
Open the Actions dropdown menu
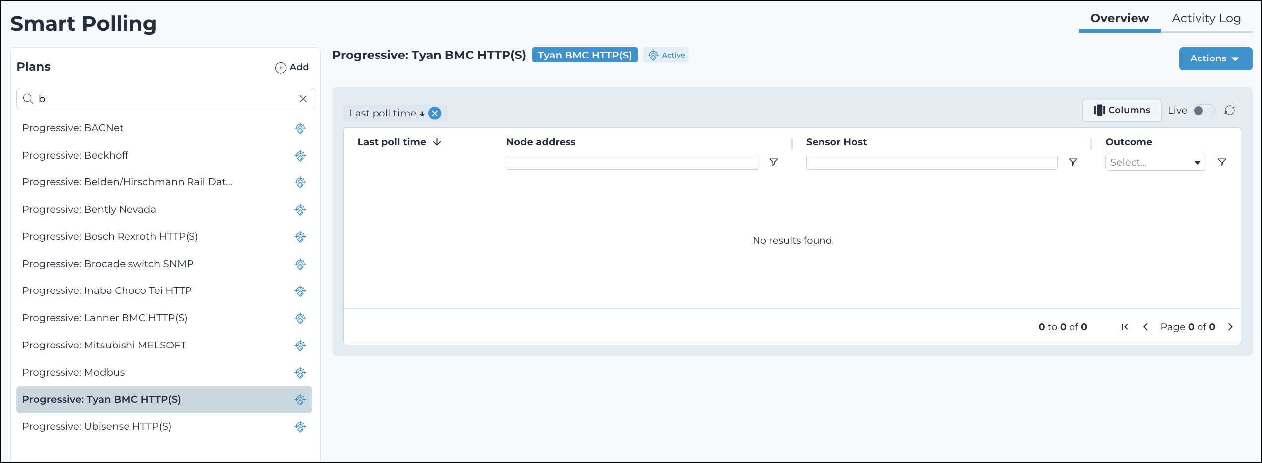coord(1215,58)
